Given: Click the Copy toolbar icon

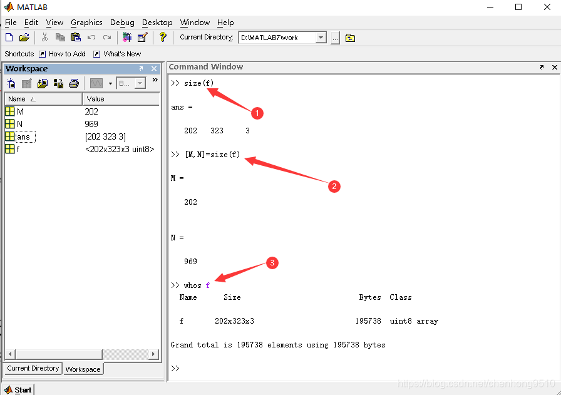Looking at the screenshot, I should 60,37.
